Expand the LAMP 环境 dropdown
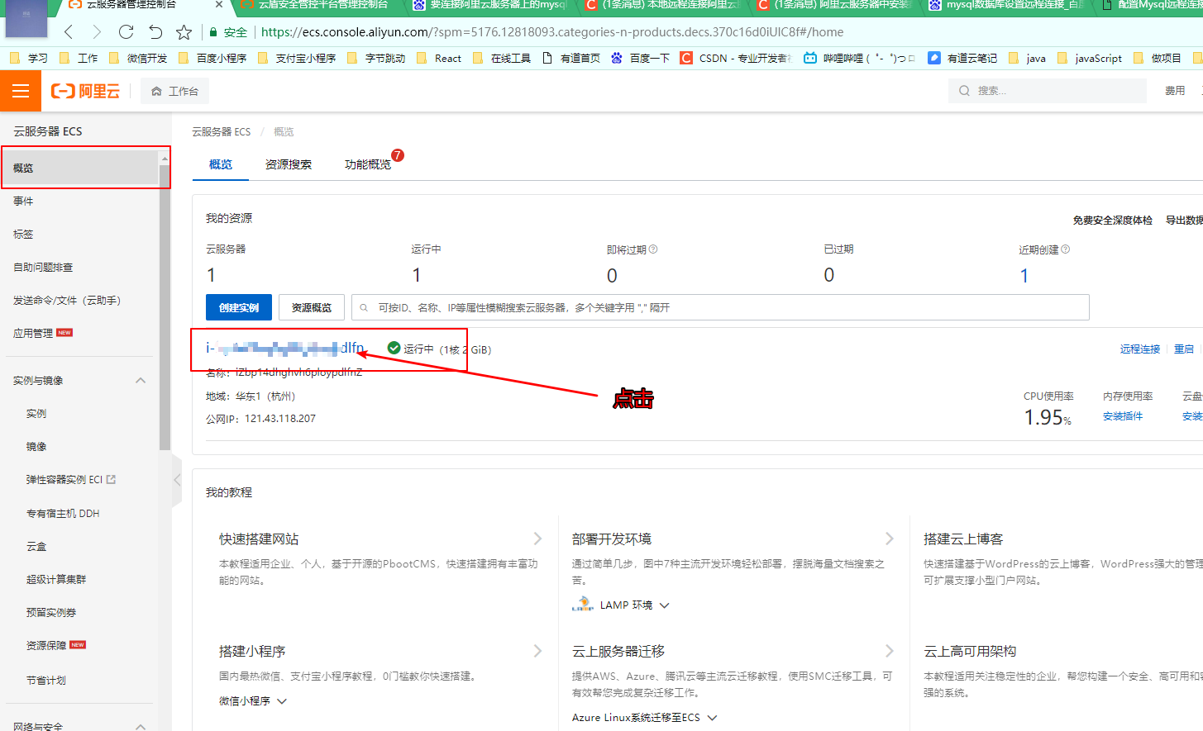The height and width of the screenshot is (731, 1203). [x=665, y=605]
